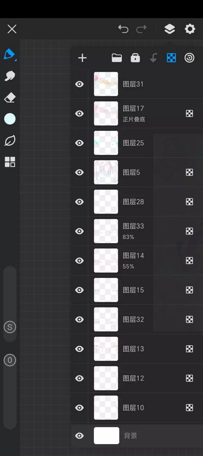Toggle visibility of 图层14 layer
203x456 pixels.
(80, 261)
